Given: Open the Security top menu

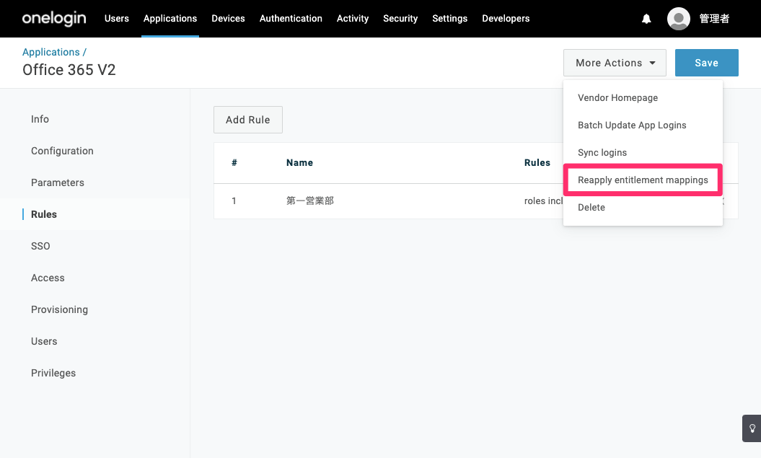Looking at the screenshot, I should (400, 19).
